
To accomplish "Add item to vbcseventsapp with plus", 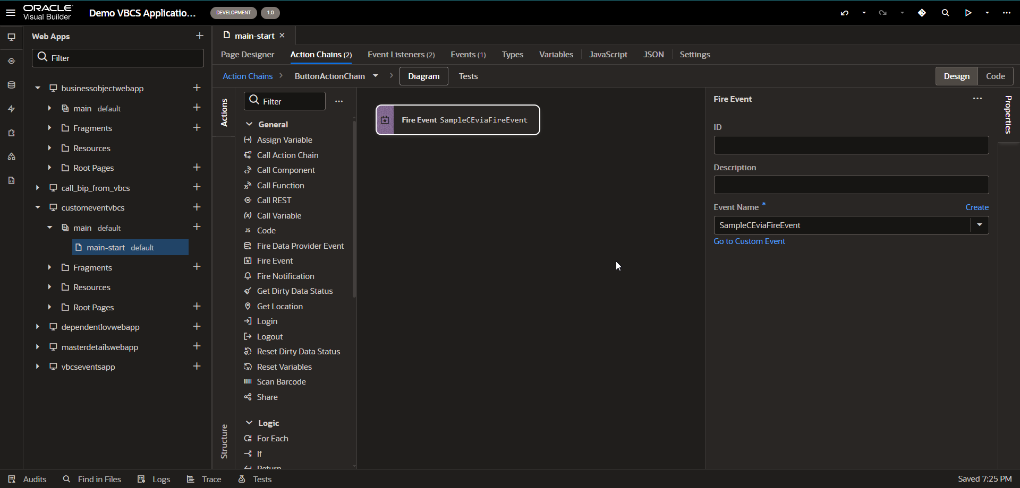I will tap(197, 366).
